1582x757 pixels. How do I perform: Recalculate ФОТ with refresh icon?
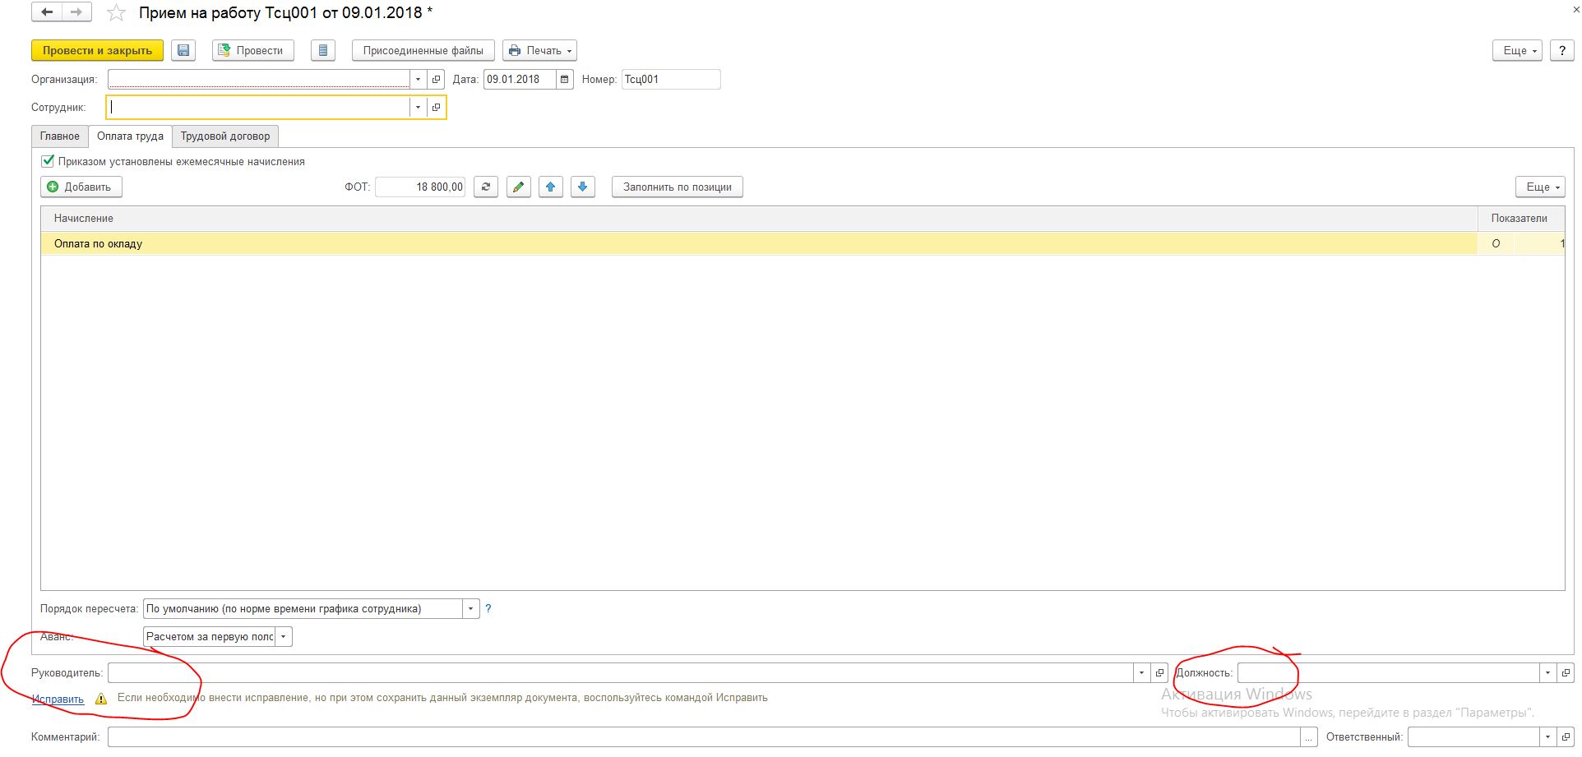(x=486, y=187)
